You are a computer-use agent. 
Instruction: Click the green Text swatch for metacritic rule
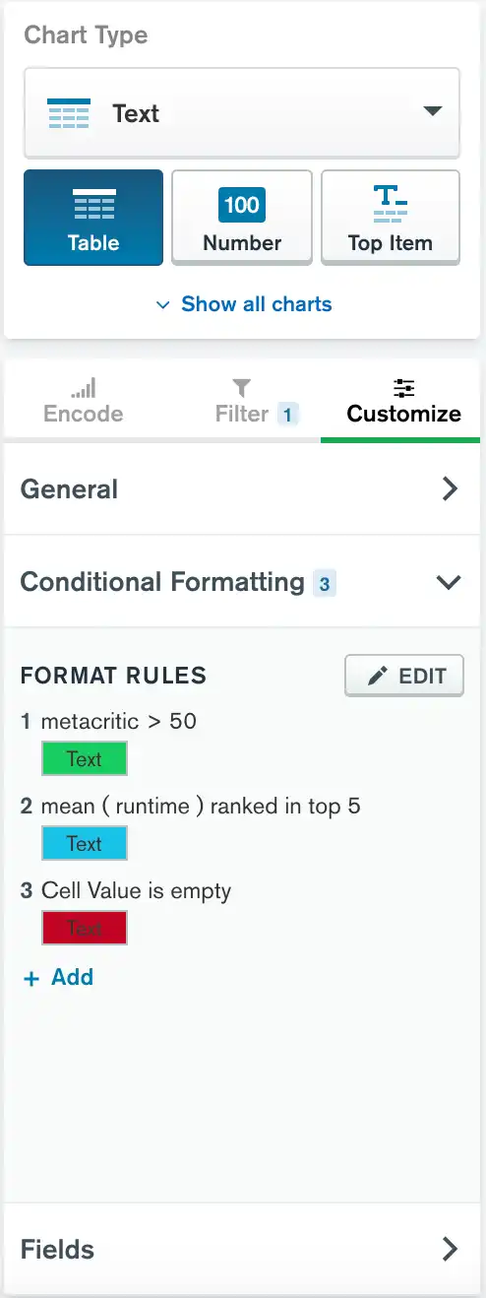[85, 759]
